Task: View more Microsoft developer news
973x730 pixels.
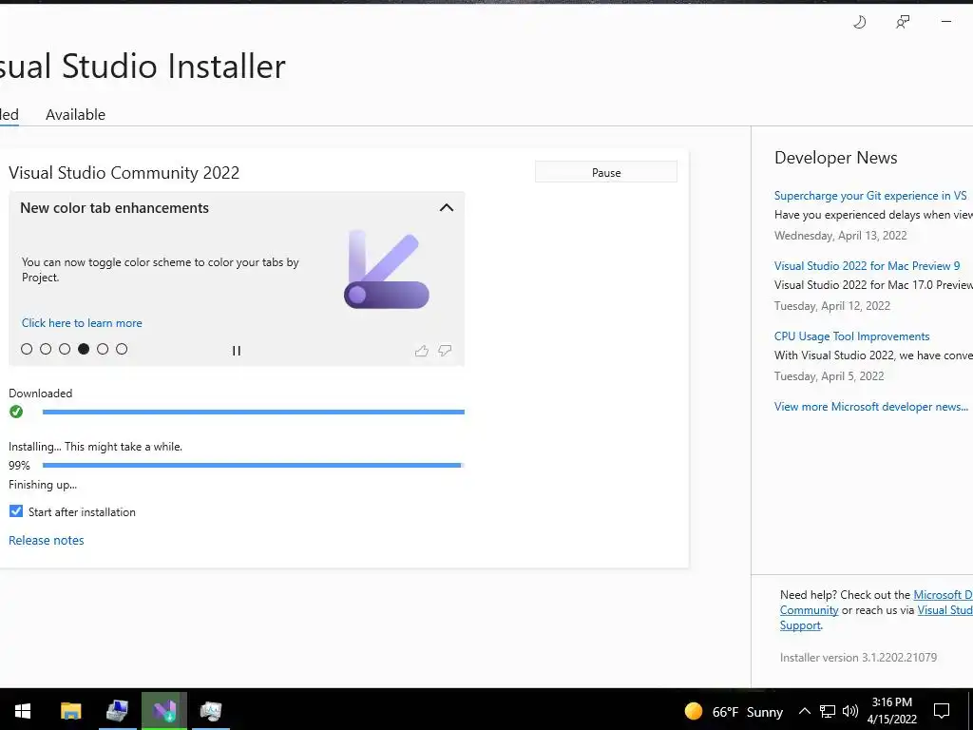Action: click(x=871, y=407)
